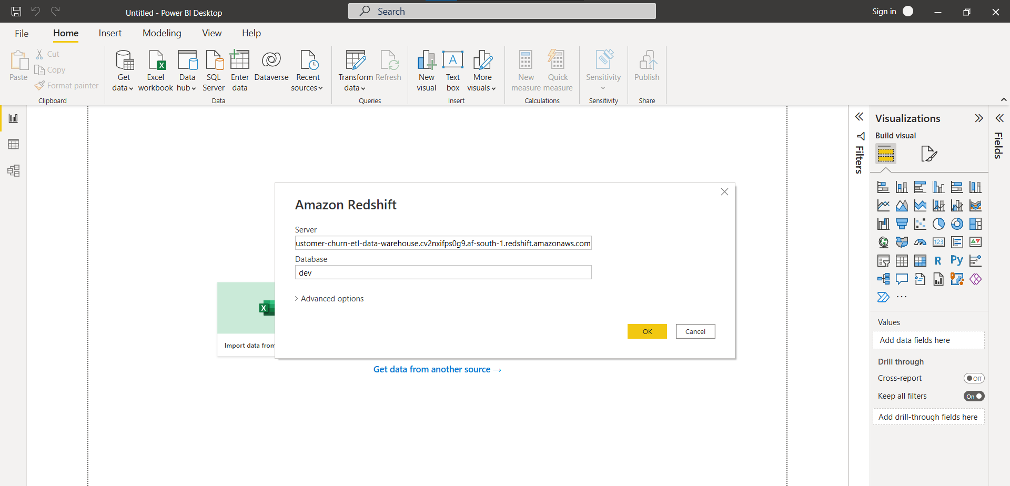1010x486 pixels.
Task: Click the SQL Server button
Action: pyautogui.click(x=214, y=71)
